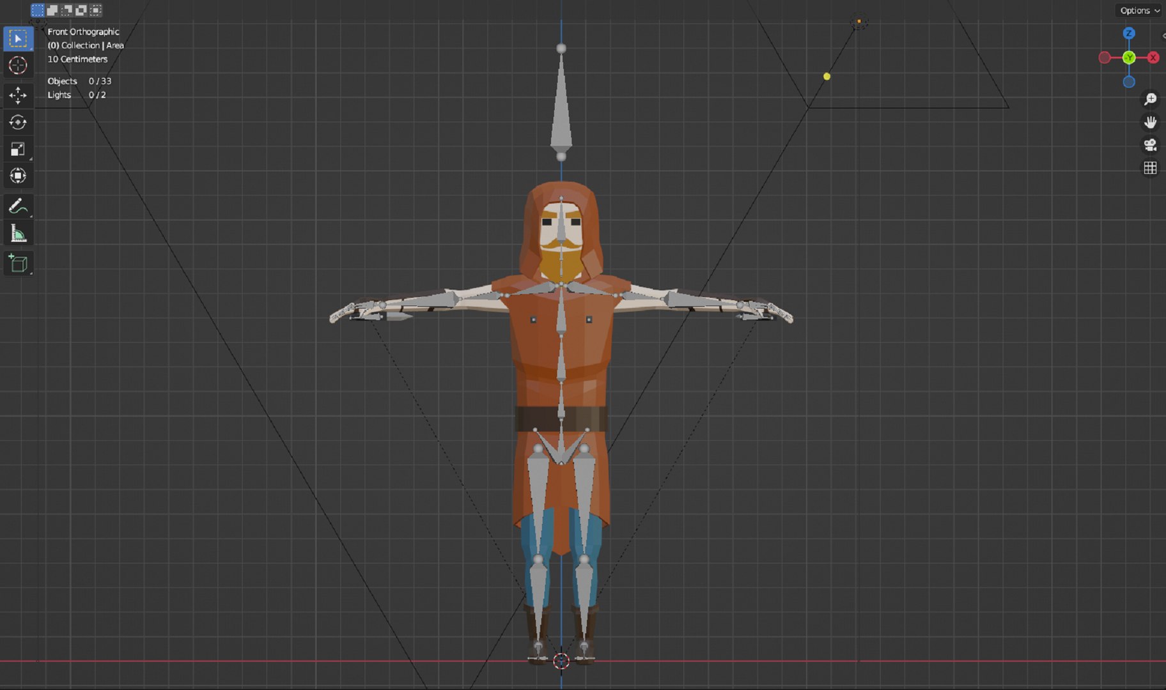
Task: Select the Annotate pencil tool
Action: coord(18,206)
